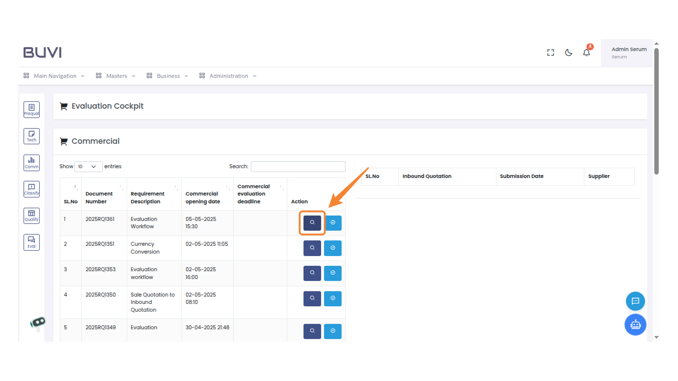Open the Classify sidebar icon
Viewport: 678px width, 381px height.
[31, 189]
